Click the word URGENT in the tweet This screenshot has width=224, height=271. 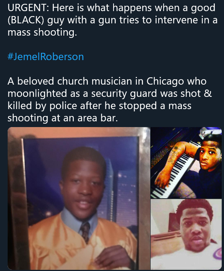pos(27,8)
